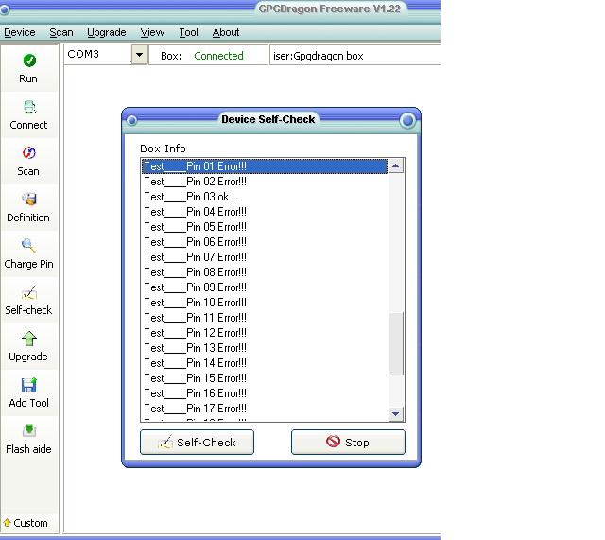Click the Upgrade arrow icon in sidebar
Image resolution: width=605 pixels, height=540 pixels.
28,339
